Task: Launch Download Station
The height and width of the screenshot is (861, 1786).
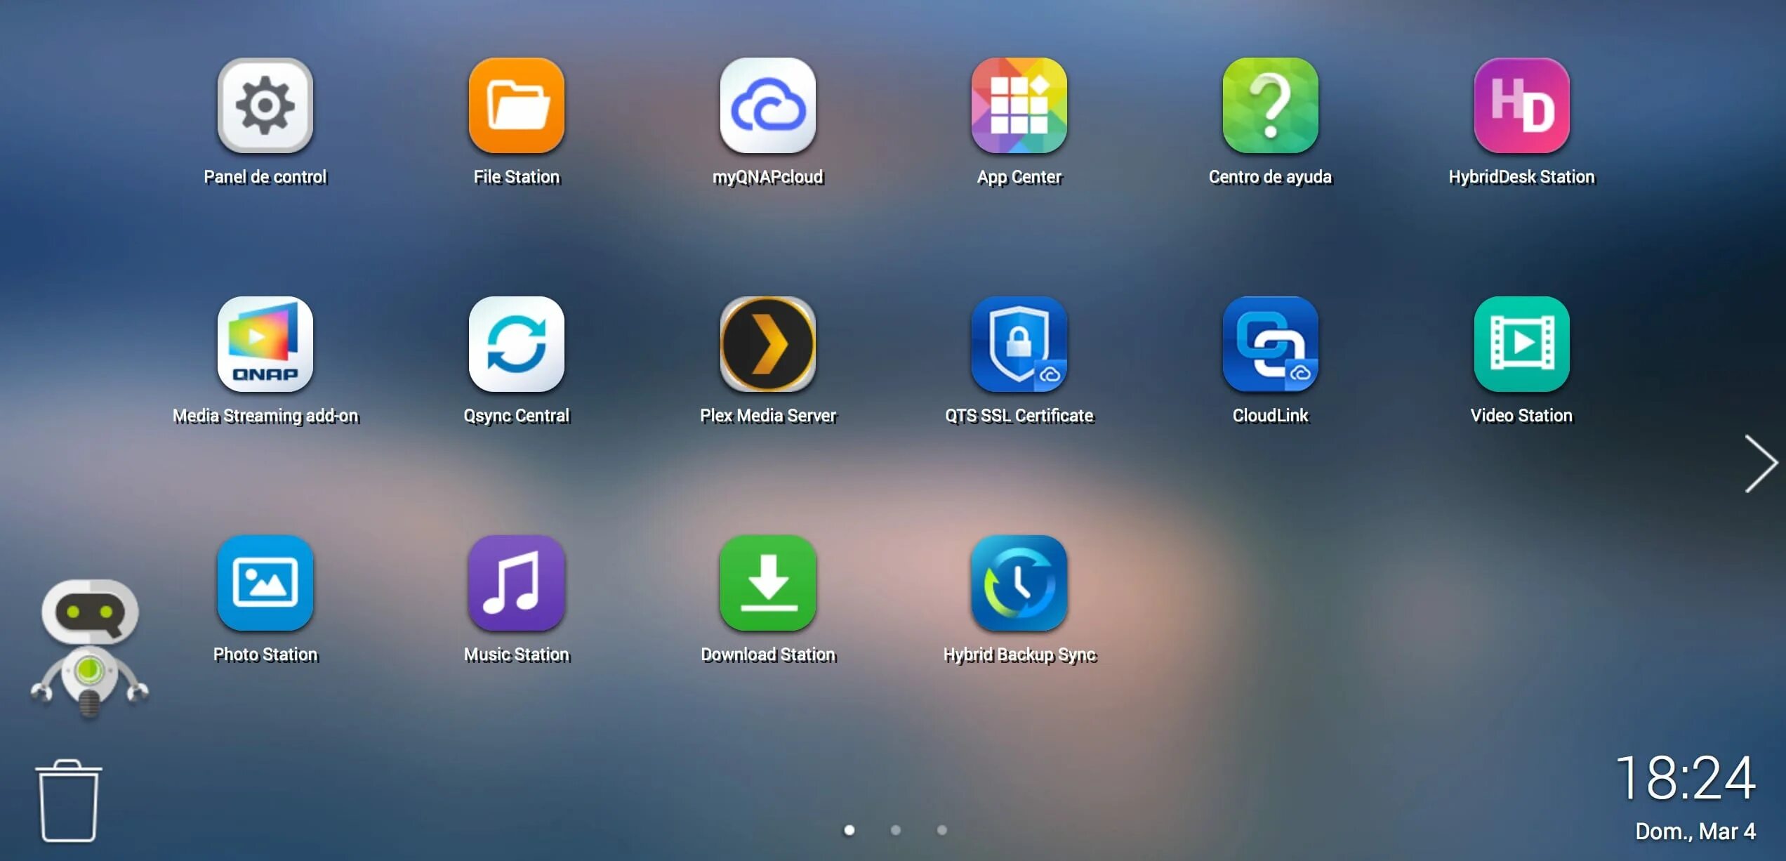Action: 767,583
